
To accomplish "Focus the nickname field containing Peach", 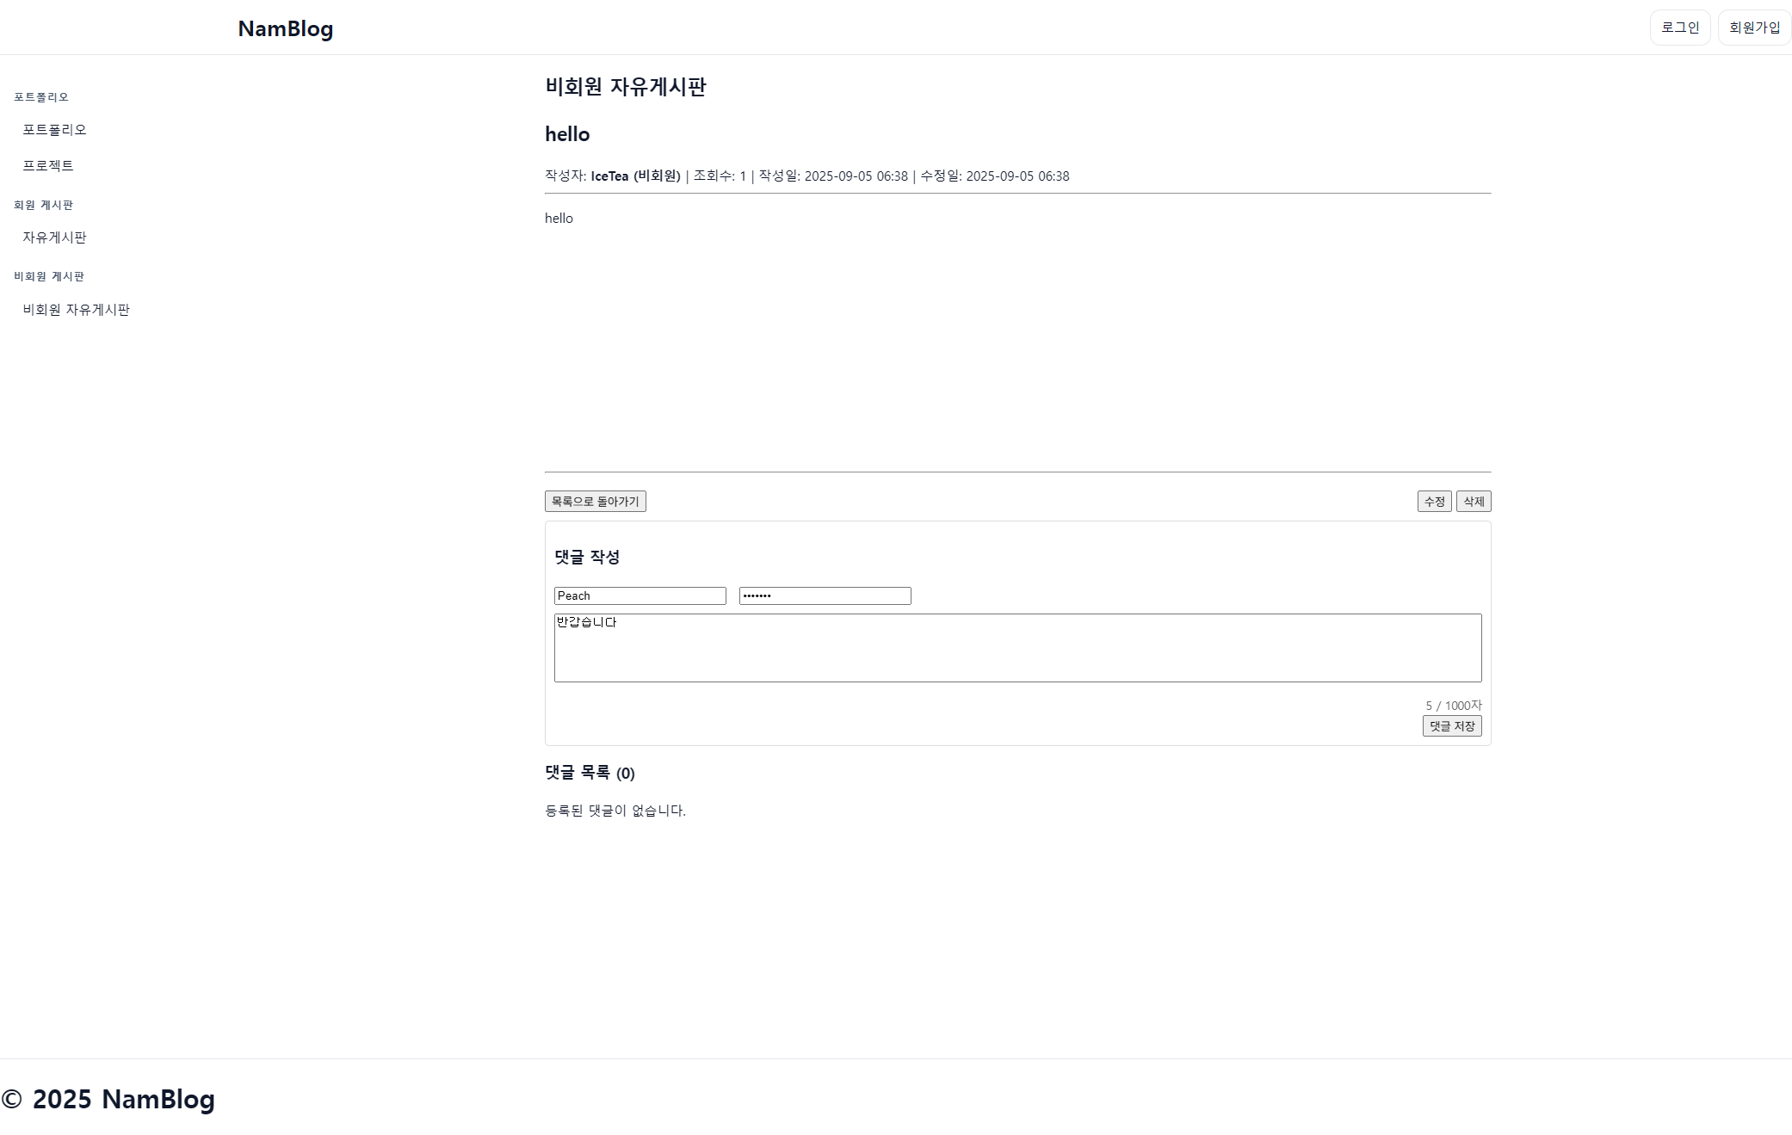I will pos(640,595).
